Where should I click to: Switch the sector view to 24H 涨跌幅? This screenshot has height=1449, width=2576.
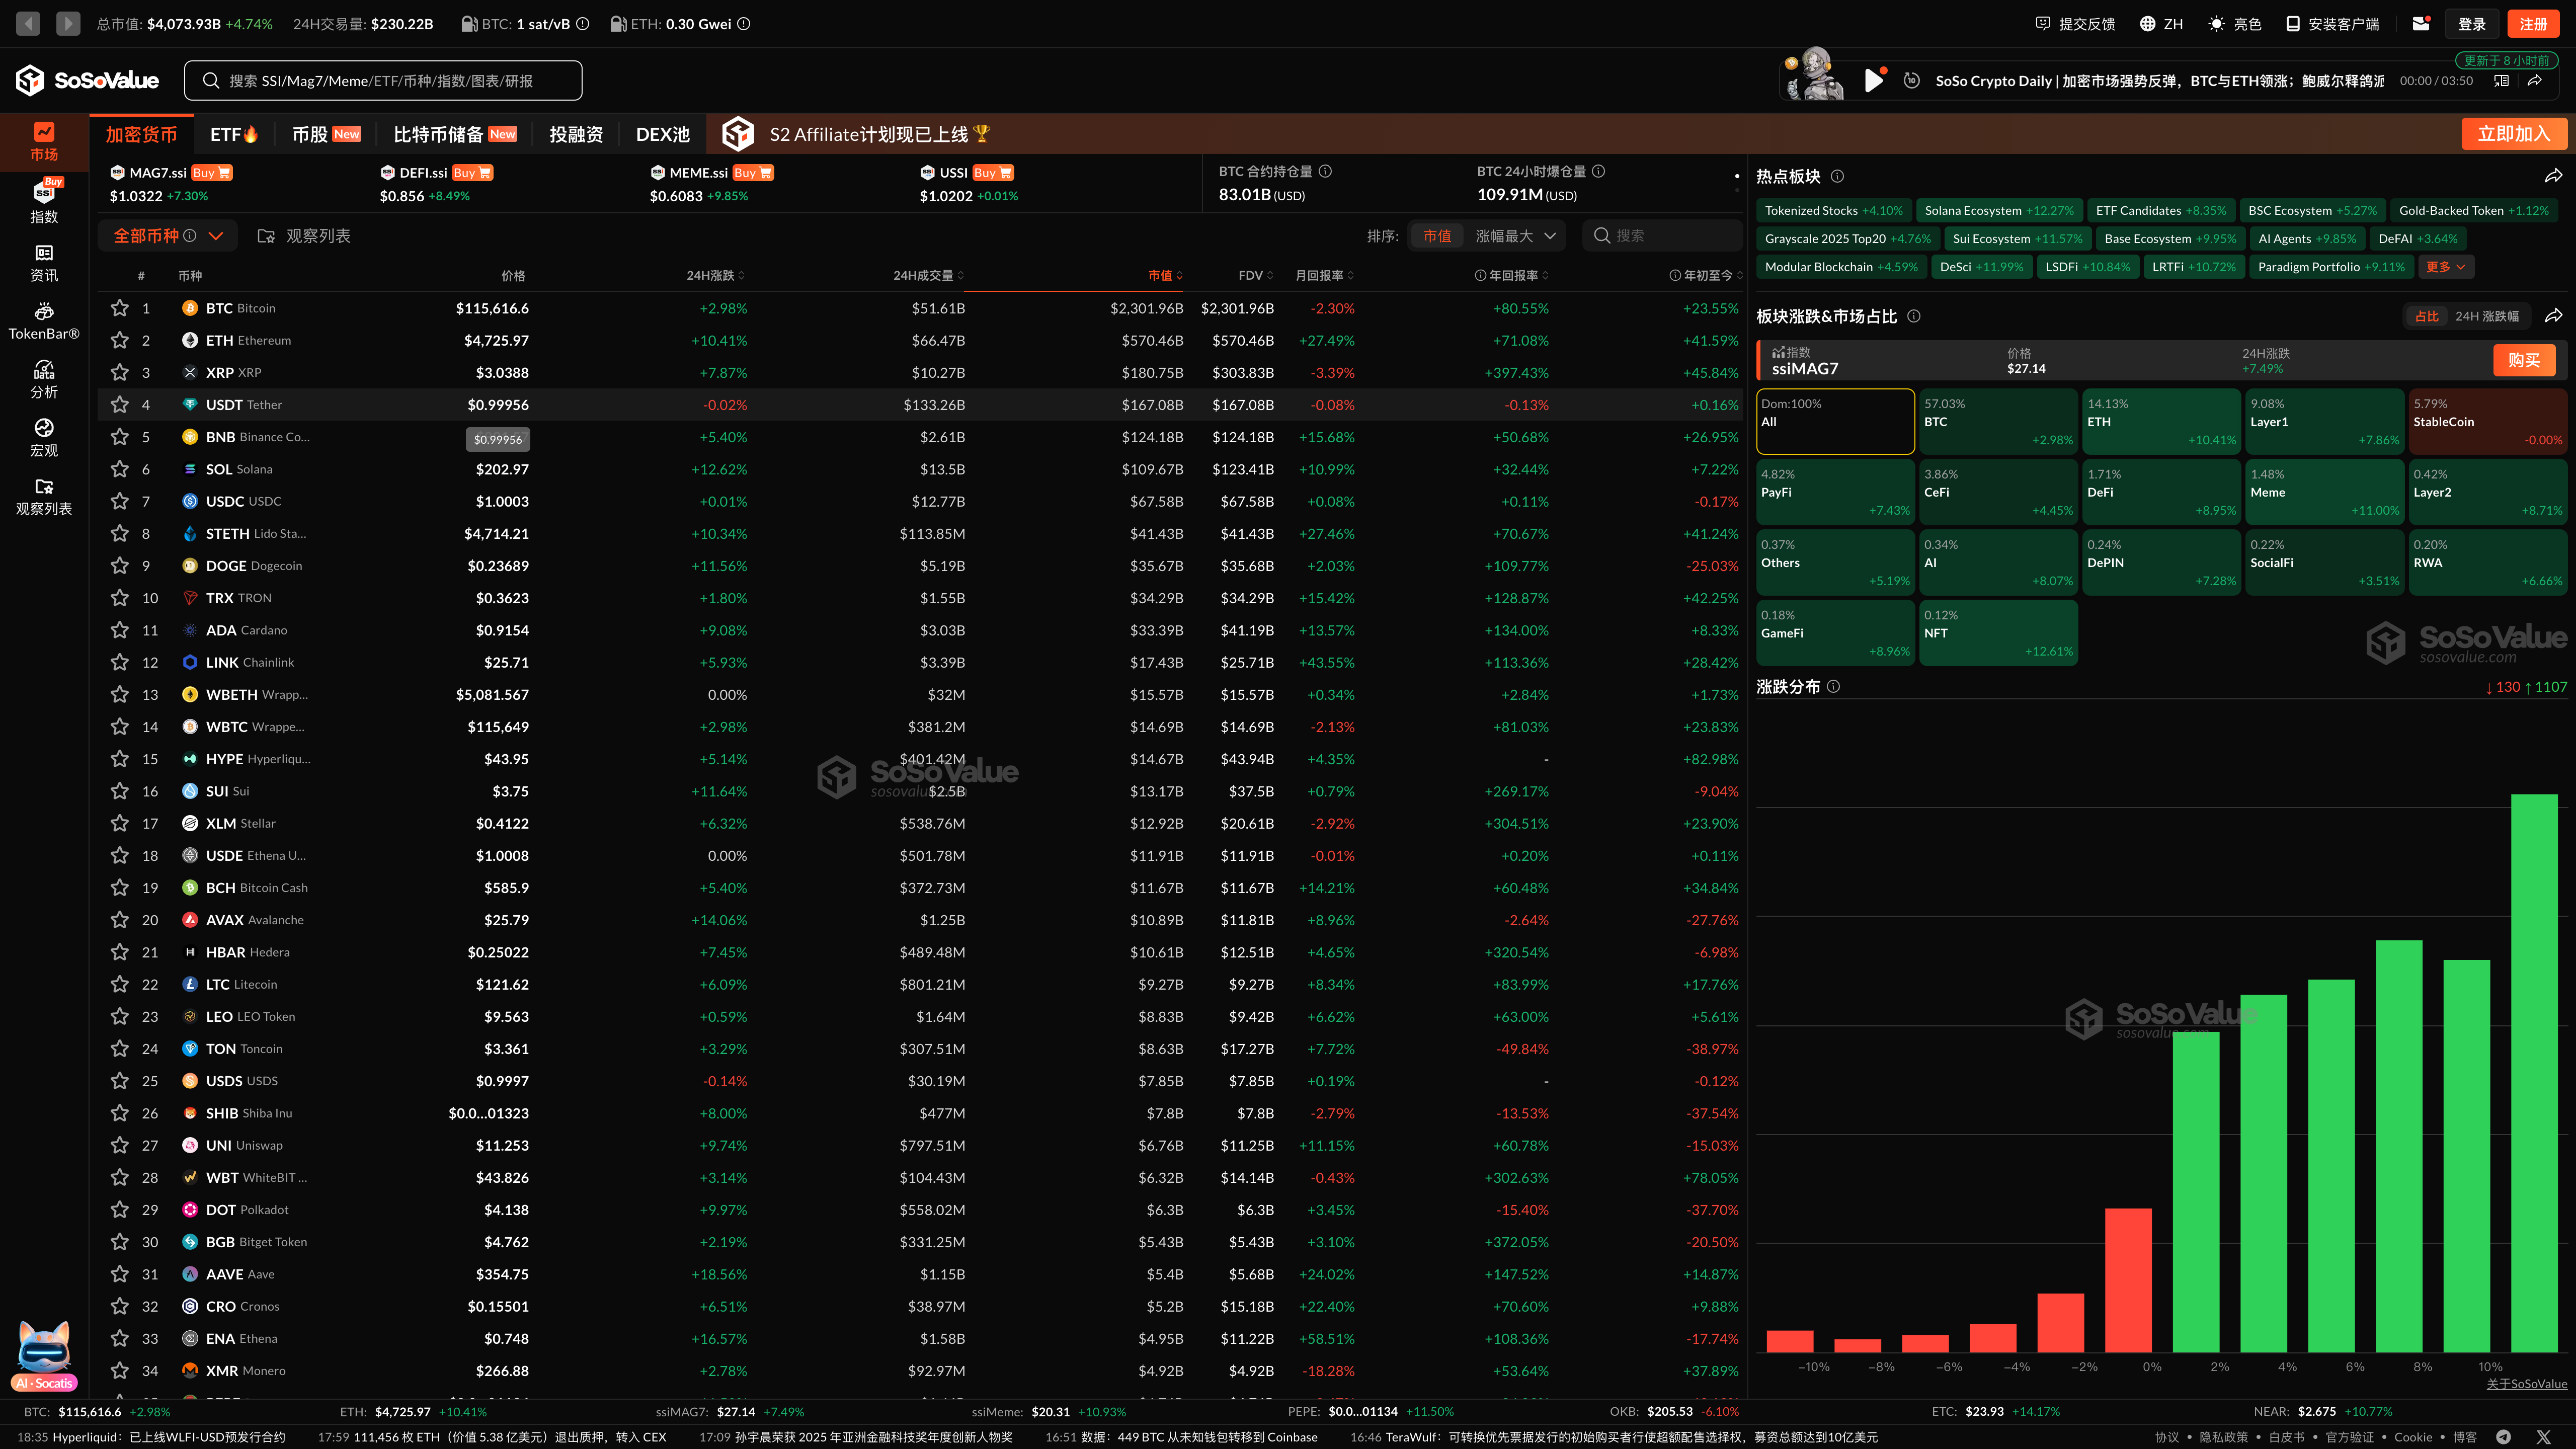(x=2486, y=316)
